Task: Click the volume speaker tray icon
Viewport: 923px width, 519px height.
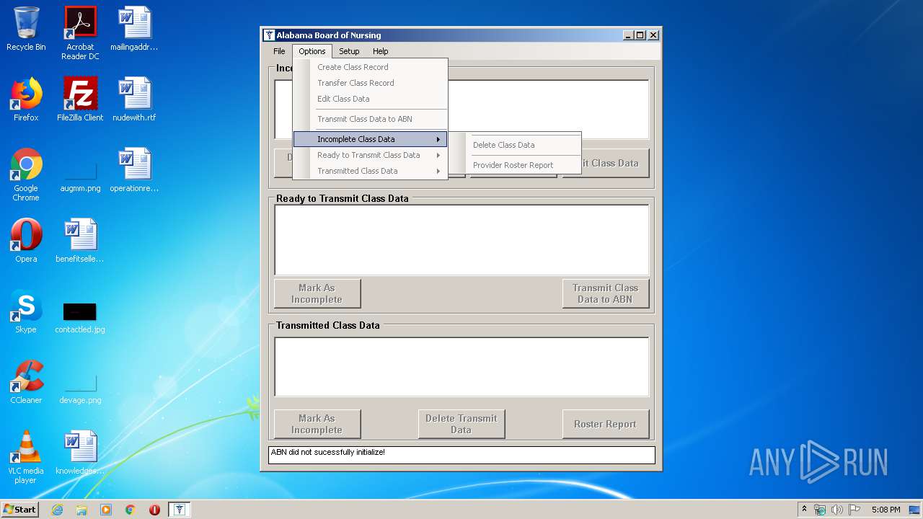Action: point(837,510)
